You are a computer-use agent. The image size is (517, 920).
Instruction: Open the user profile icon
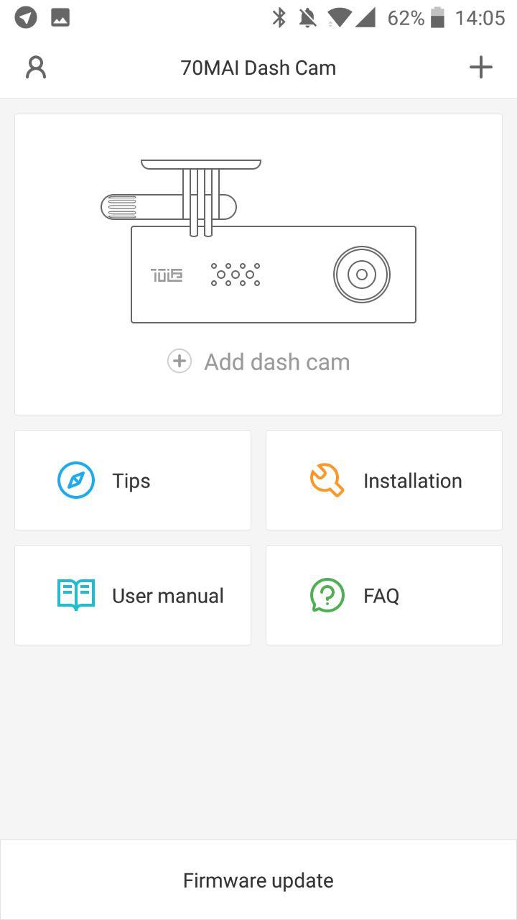coord(35,68)
